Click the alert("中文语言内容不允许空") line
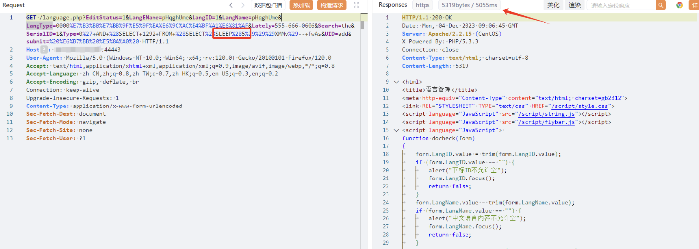This screenshot has width=699, height=249. click(477, 218)
